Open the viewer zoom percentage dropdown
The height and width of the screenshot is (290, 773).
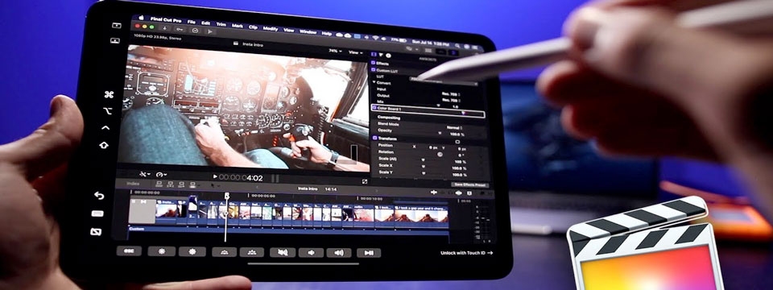pyautogui.click(x=336, y=51)
